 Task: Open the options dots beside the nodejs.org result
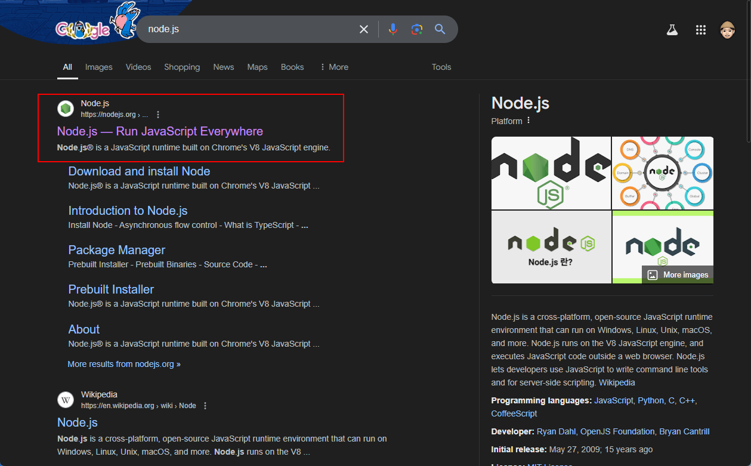point(158,115)
